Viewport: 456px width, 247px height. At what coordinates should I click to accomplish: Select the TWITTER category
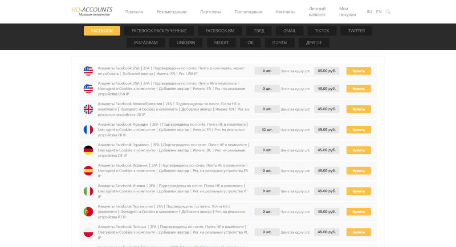pos(356,31)
